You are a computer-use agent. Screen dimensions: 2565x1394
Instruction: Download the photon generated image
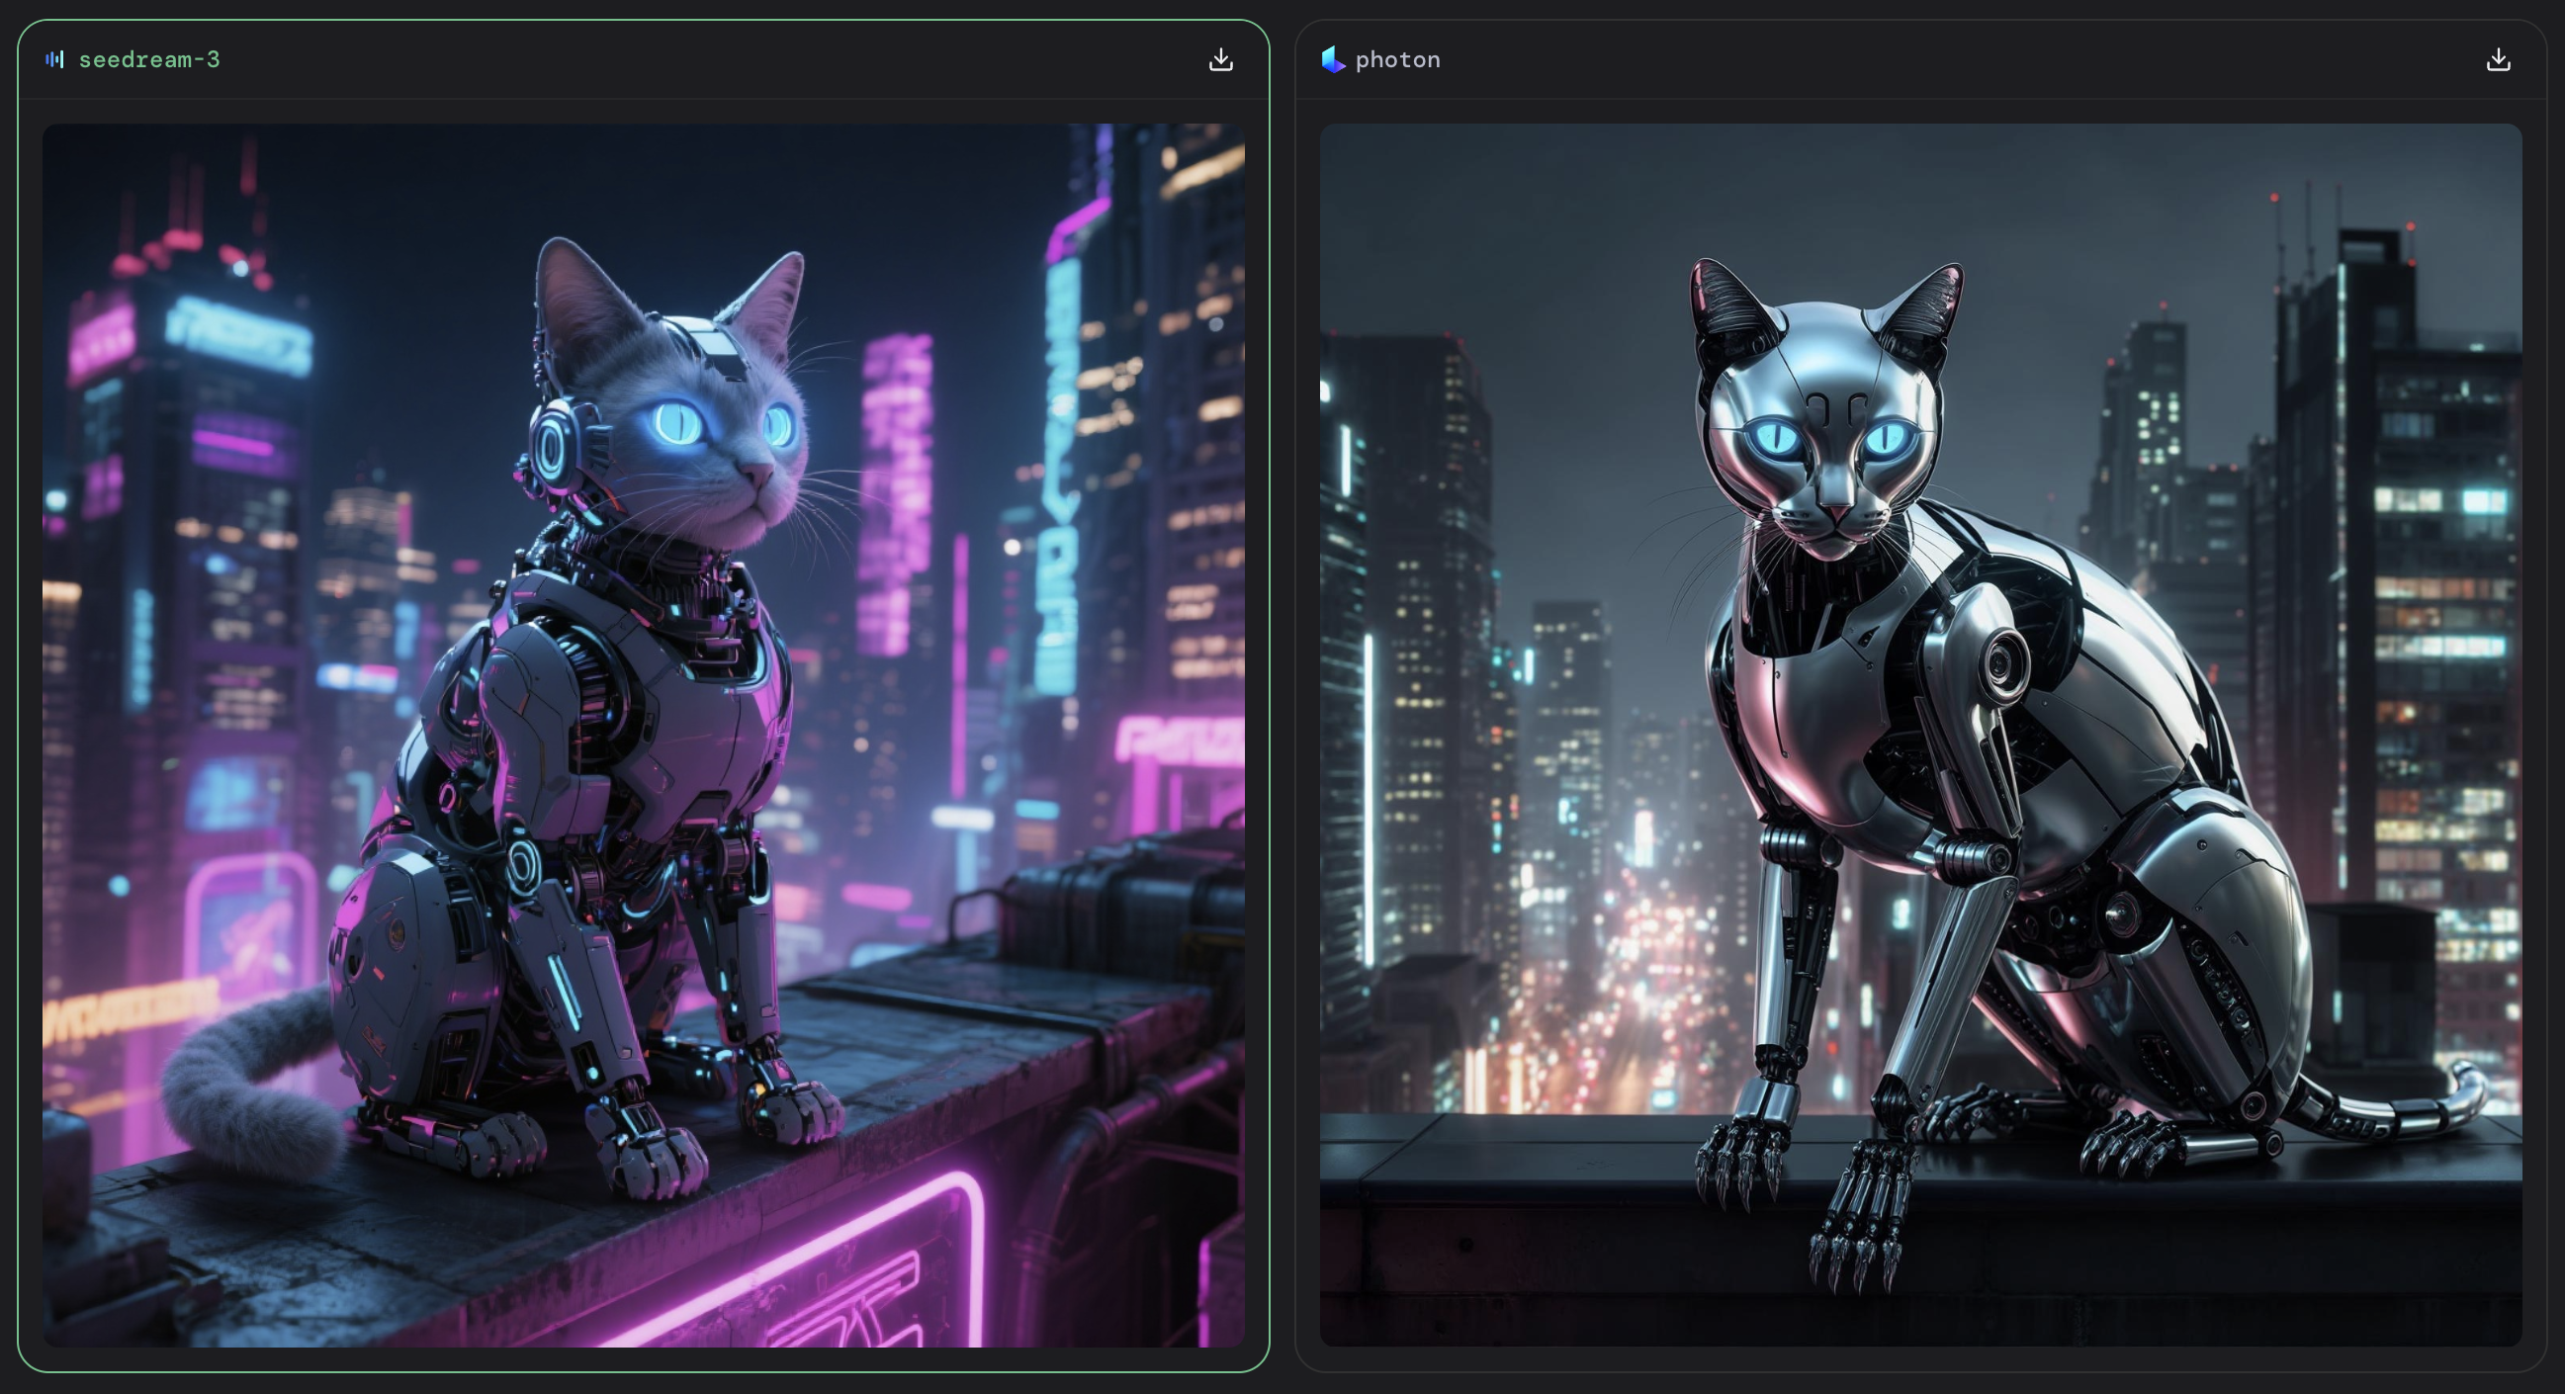[x=2498, y=59]
